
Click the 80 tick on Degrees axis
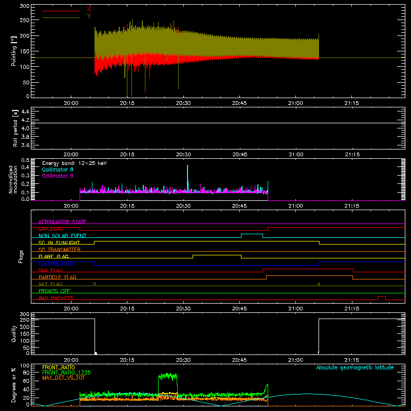coord(26,372)
